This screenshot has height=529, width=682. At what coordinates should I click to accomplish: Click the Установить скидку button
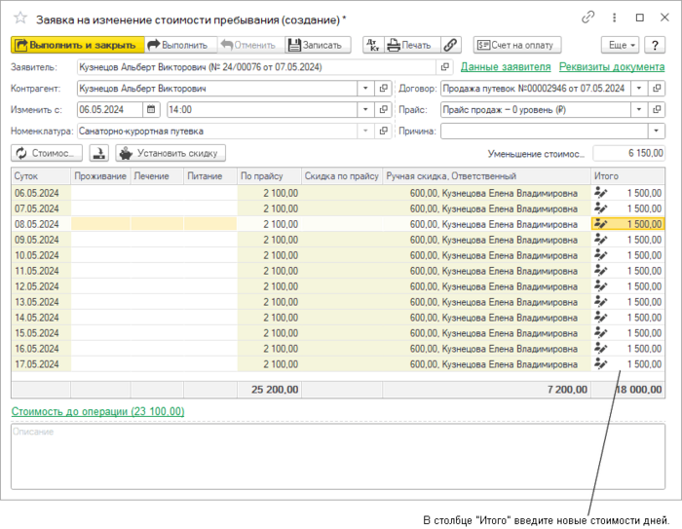[x=170, y=153]
